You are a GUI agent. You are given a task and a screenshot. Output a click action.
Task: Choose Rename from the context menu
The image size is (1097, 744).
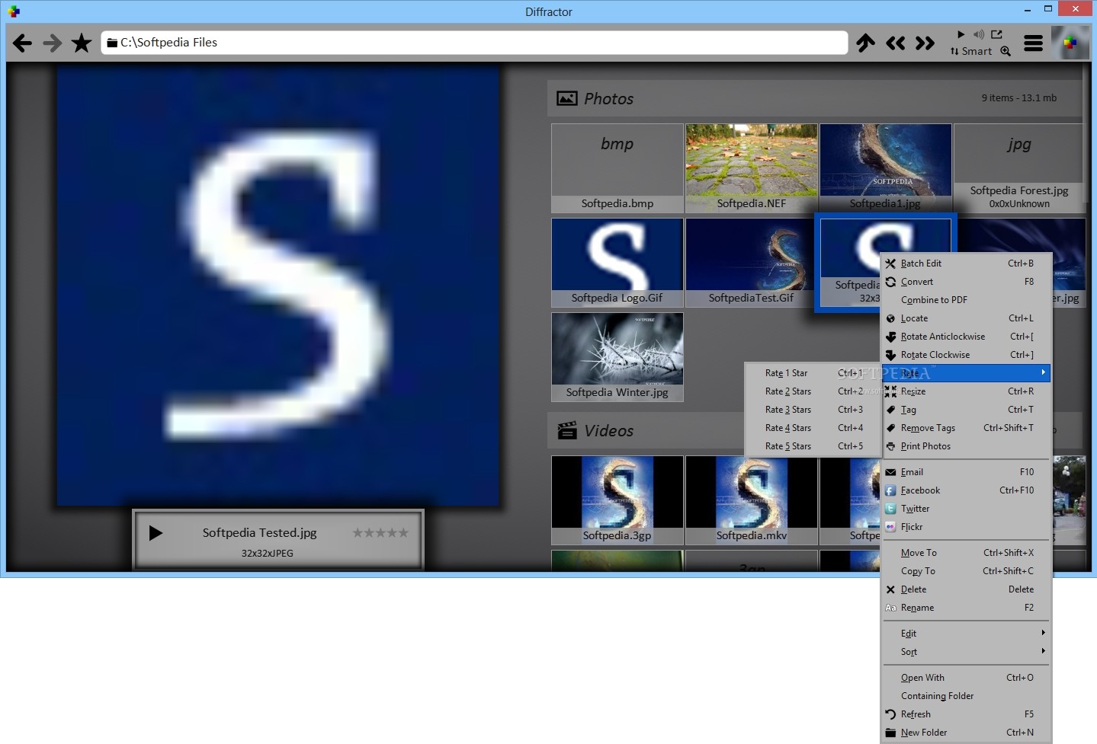click(x=966, y=608)
